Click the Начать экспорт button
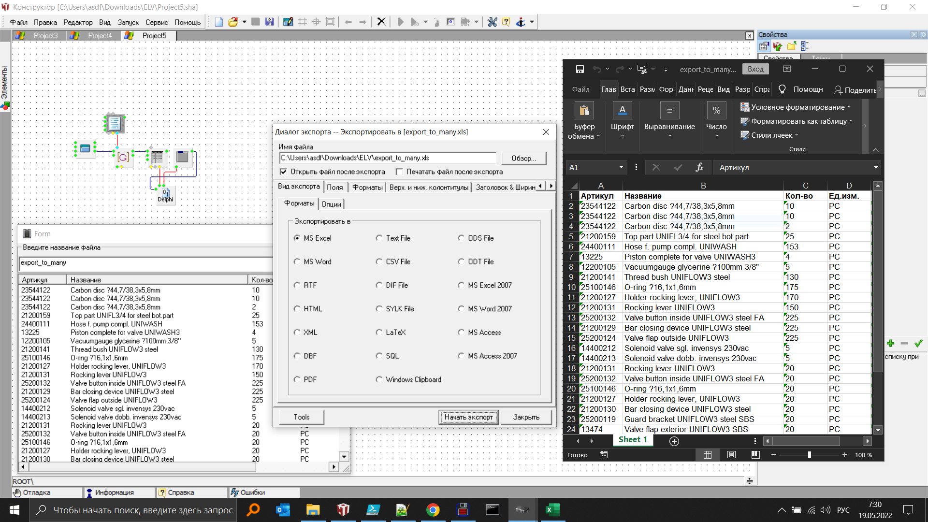 coord(468,417)
